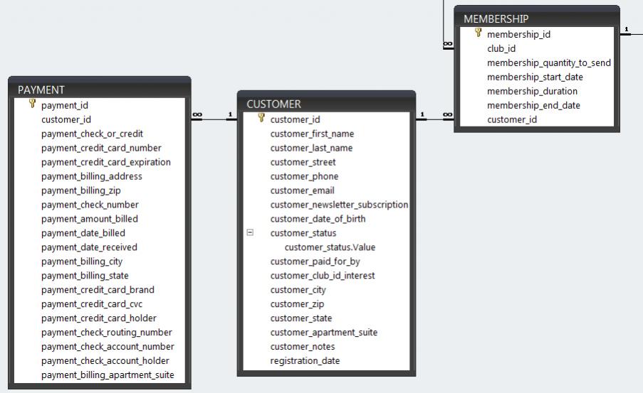Select payment_billing_address field
The width and height of the screenshot is (643, 393).
[91, 176]
